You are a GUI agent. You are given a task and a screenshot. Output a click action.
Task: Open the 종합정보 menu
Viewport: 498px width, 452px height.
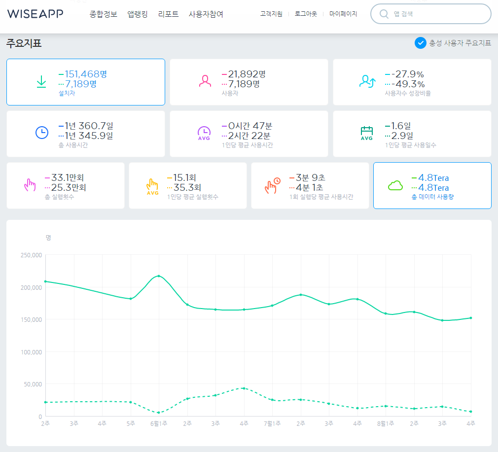pos(103,14)
